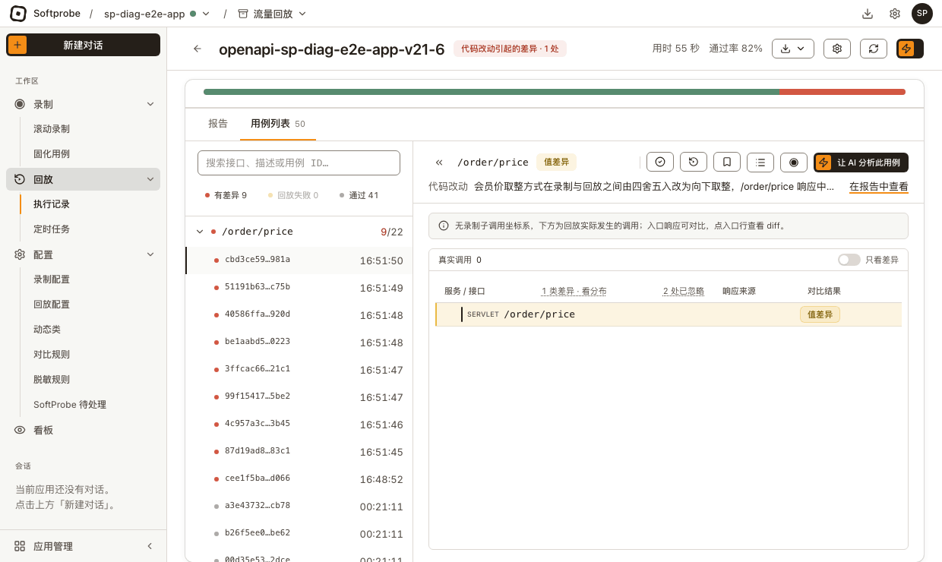
Task: Select case cee1f5ba…d066
Action: [x=299, y=478]
